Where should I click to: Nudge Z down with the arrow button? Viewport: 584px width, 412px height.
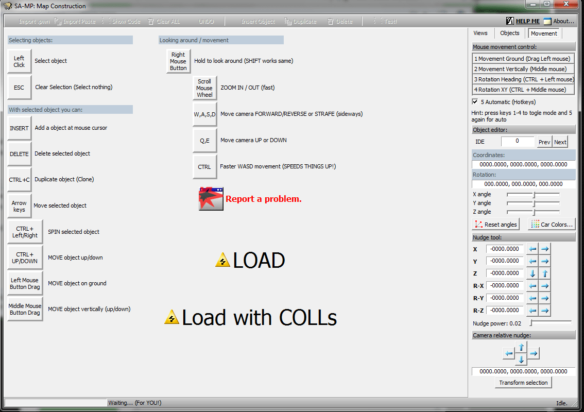click(533, 273)
